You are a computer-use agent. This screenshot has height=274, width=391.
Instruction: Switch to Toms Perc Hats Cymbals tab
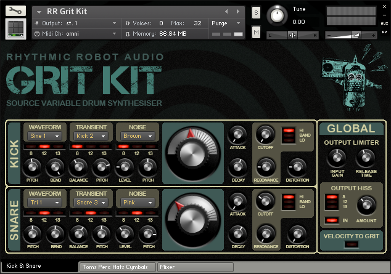pos(117,267)
